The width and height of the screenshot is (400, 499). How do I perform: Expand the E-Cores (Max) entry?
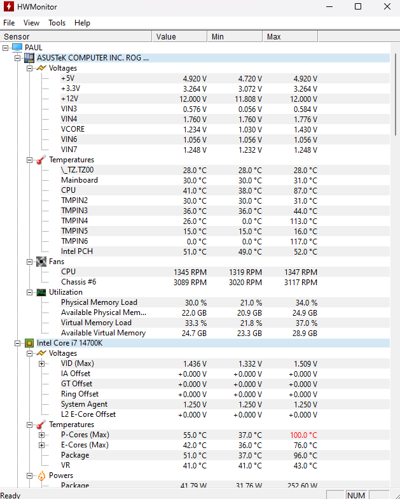point(42,445)
